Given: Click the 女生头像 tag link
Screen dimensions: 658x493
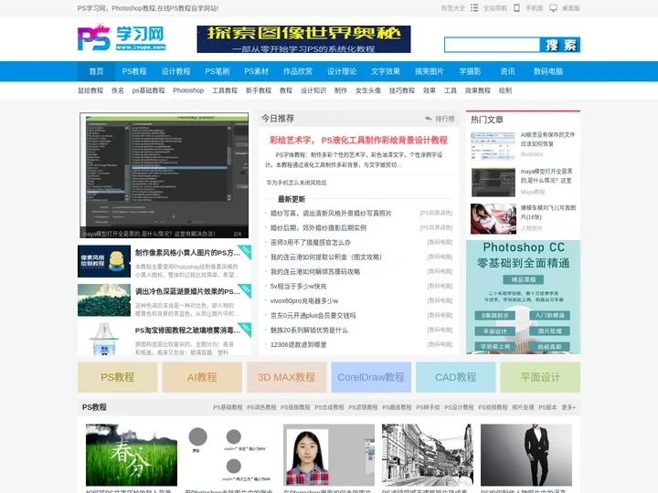Looking at the screenshot, I should coord(368,90).
